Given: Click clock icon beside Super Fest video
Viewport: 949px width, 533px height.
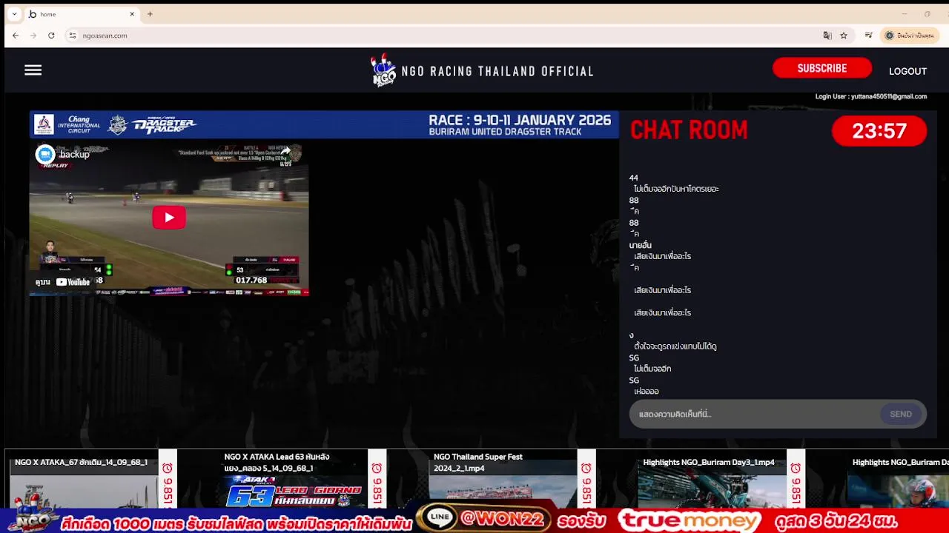Looking at the screenshot, I should pyautogui.click(x=586, y=469).
